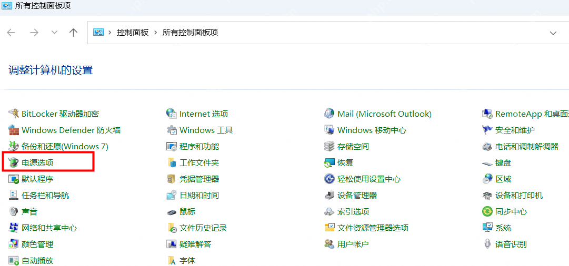This screenshot has height=266, width=569.
Task: Click the Windows 移动中心 icon
Action: point(329,130)
